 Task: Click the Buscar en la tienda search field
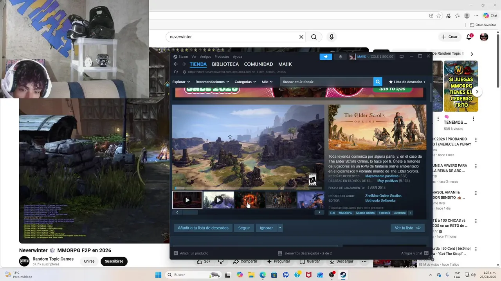coord(326,82)
